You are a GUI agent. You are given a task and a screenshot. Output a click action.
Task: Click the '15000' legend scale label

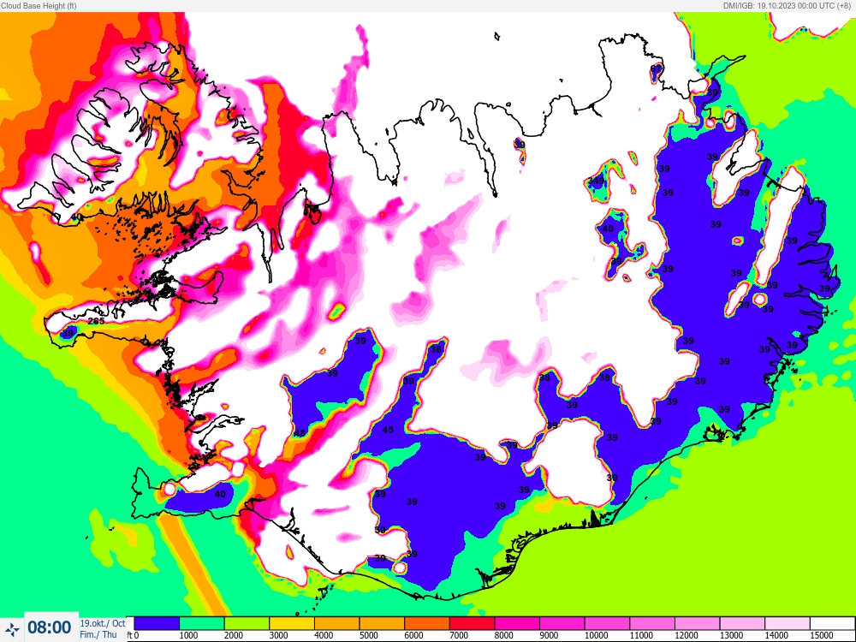[822, 635]
